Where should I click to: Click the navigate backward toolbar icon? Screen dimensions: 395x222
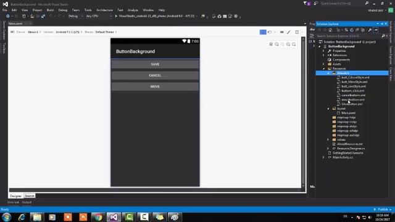click(8, 16)
